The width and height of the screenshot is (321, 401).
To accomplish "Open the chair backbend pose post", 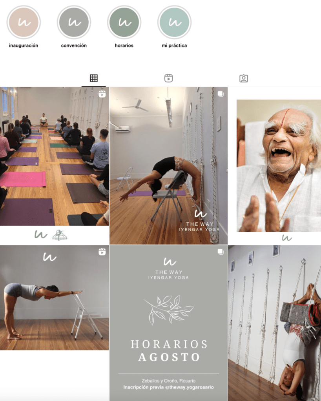I will 168,166.
